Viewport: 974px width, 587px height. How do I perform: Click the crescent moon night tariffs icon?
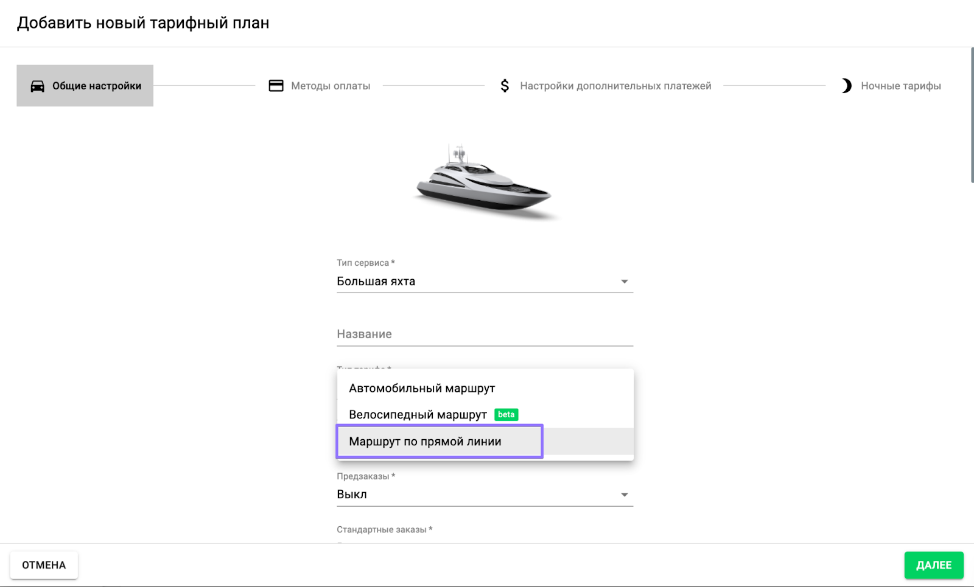[846, 86]
